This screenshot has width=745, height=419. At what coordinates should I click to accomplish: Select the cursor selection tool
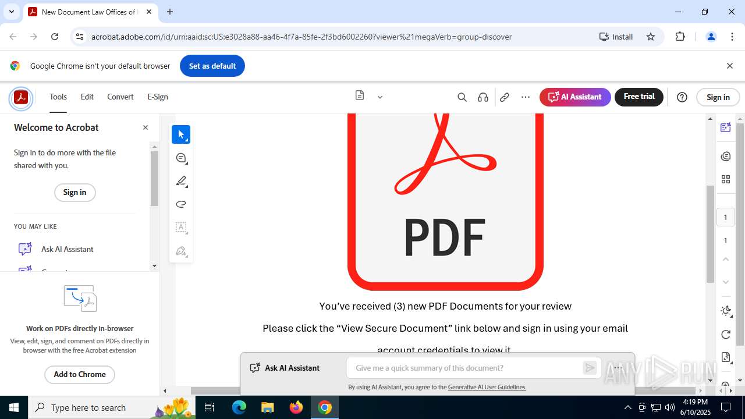point(181,134)
